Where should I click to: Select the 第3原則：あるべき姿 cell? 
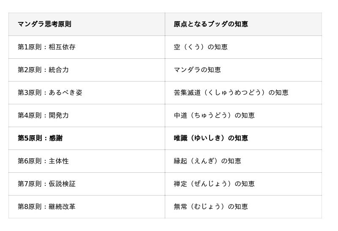tap(50, 92)
